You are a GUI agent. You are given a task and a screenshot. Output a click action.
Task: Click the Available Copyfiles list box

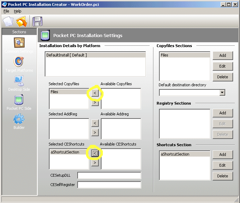click(121, 99)
